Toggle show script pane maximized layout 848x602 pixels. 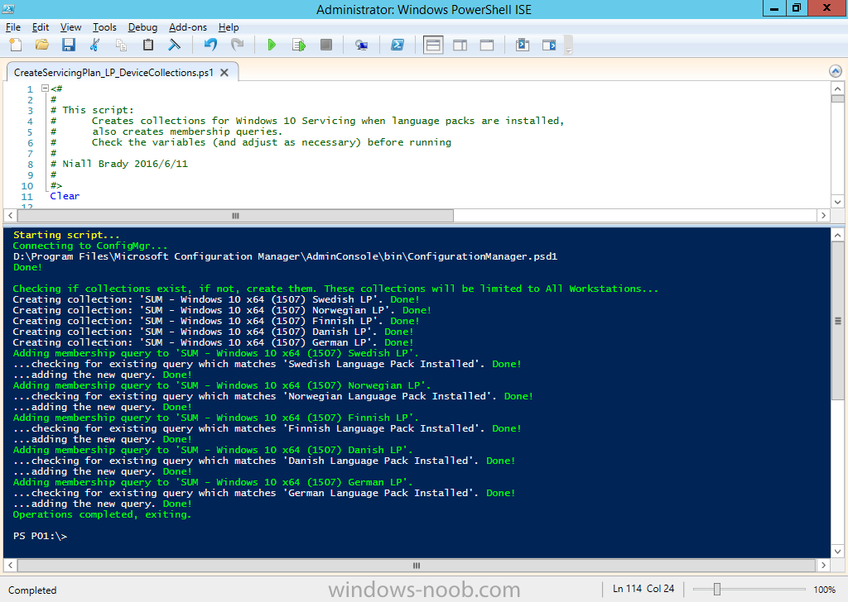tap(487, 45)
